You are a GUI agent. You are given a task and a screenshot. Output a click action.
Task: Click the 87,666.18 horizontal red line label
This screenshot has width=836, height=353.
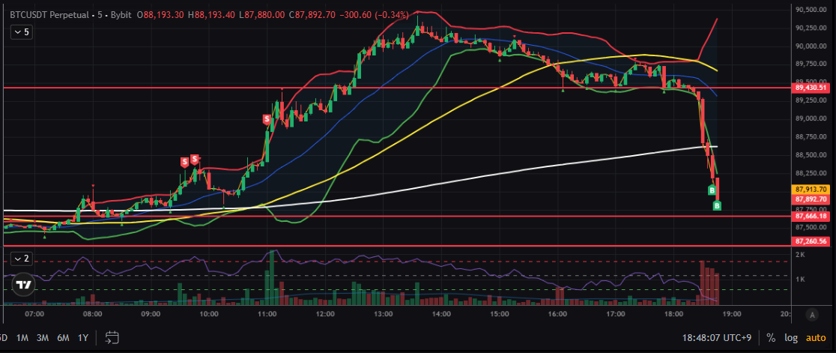point(811,216)
